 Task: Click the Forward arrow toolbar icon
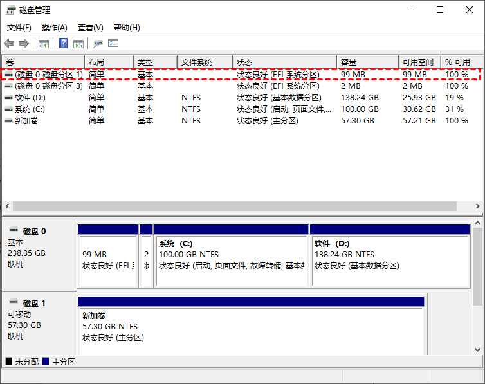click(24, 43)
